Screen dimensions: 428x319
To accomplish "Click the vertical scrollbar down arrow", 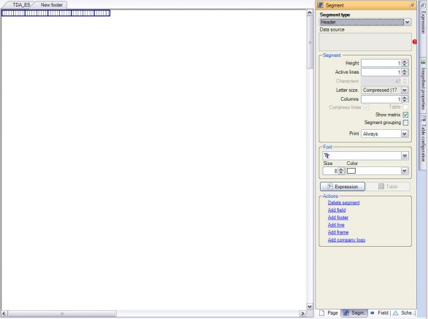I will 310,306.
